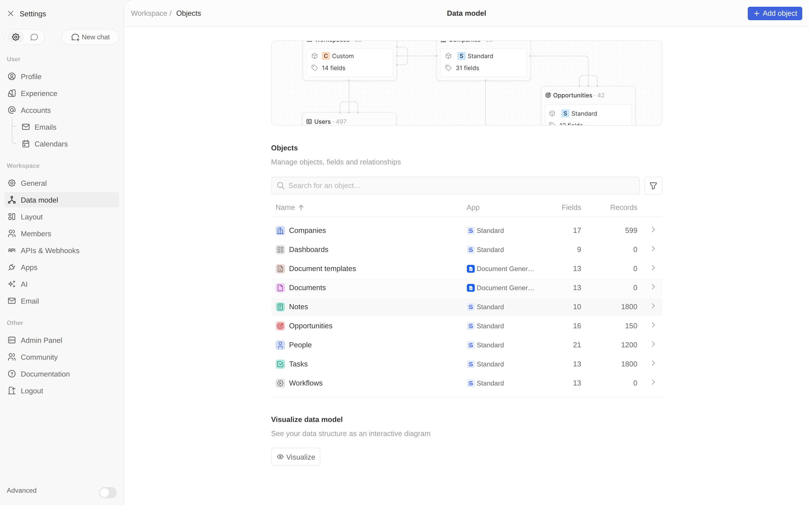Toggle the Advanced switch

coord(108,492)
